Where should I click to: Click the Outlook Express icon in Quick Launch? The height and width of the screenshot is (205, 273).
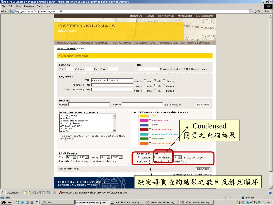pos(27,202)
